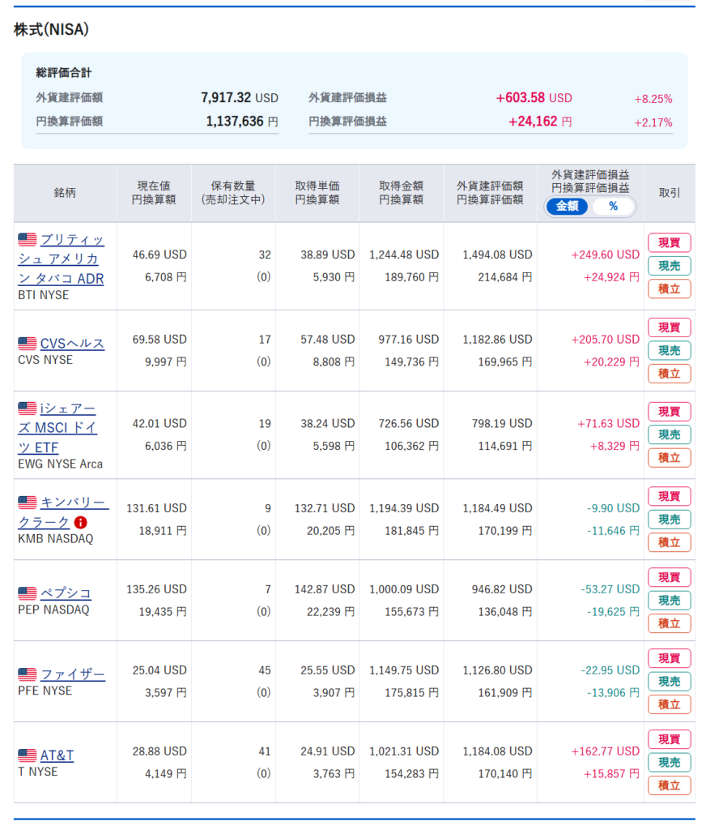706x830 pixels.
Task: Select PEP loss -53.27 USD
Action: [610, 589]
